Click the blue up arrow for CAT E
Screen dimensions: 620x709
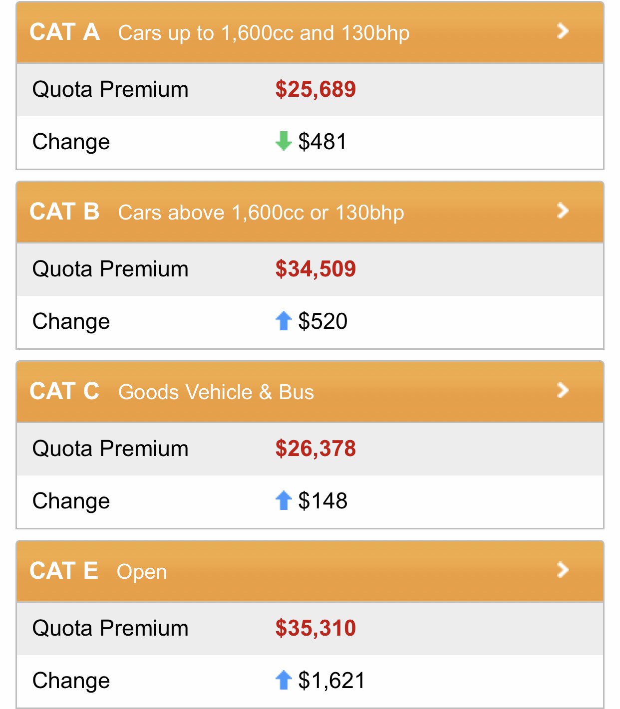(284, 680)
